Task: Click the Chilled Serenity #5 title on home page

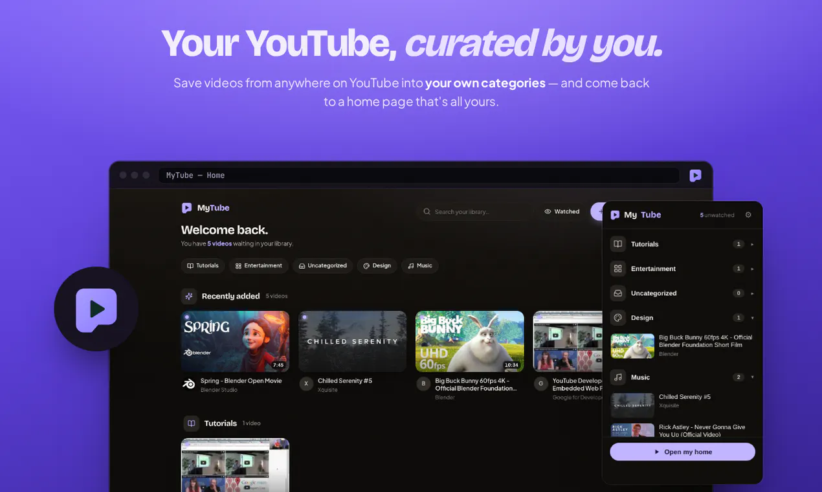Action: click(345, 381)
